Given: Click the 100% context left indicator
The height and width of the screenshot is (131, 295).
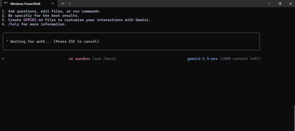Looking at the screenshot, I should coord(240,59).
